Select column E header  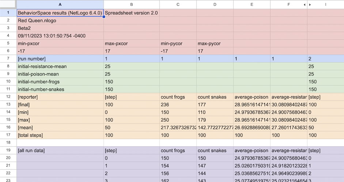[252, 4]
